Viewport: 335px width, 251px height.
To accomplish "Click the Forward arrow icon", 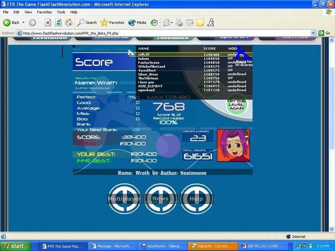I will pos(33,23).
